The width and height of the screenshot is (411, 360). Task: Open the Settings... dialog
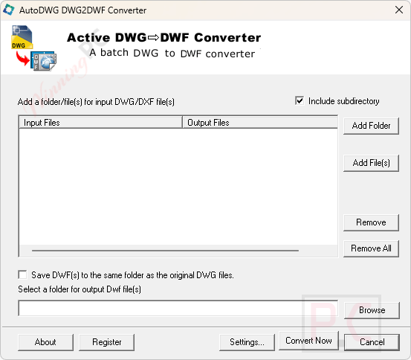(x=247, y=342)
